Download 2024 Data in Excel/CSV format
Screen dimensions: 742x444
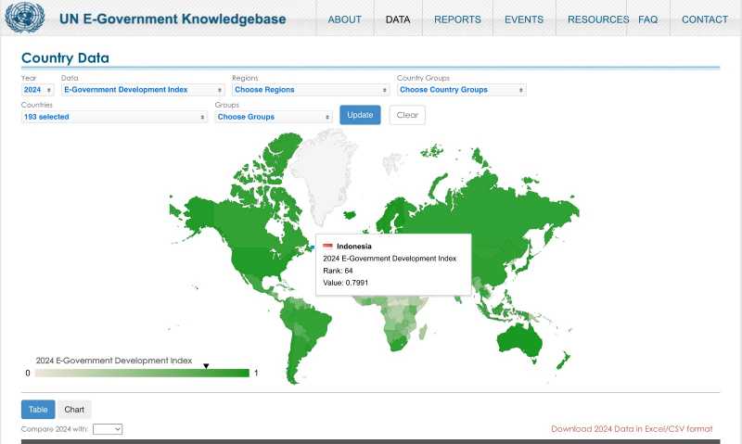(x=632, y=429)
